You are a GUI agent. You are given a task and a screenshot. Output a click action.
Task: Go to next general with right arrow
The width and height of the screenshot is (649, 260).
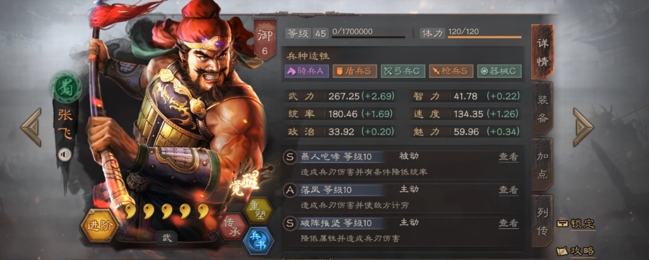(x=583, y=127)
